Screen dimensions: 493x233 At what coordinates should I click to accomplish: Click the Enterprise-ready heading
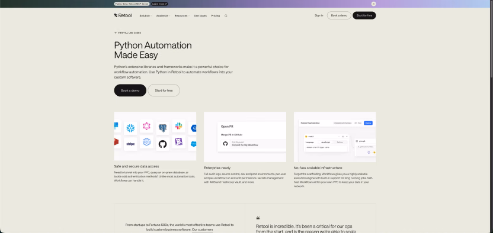(x=217, y=168)
